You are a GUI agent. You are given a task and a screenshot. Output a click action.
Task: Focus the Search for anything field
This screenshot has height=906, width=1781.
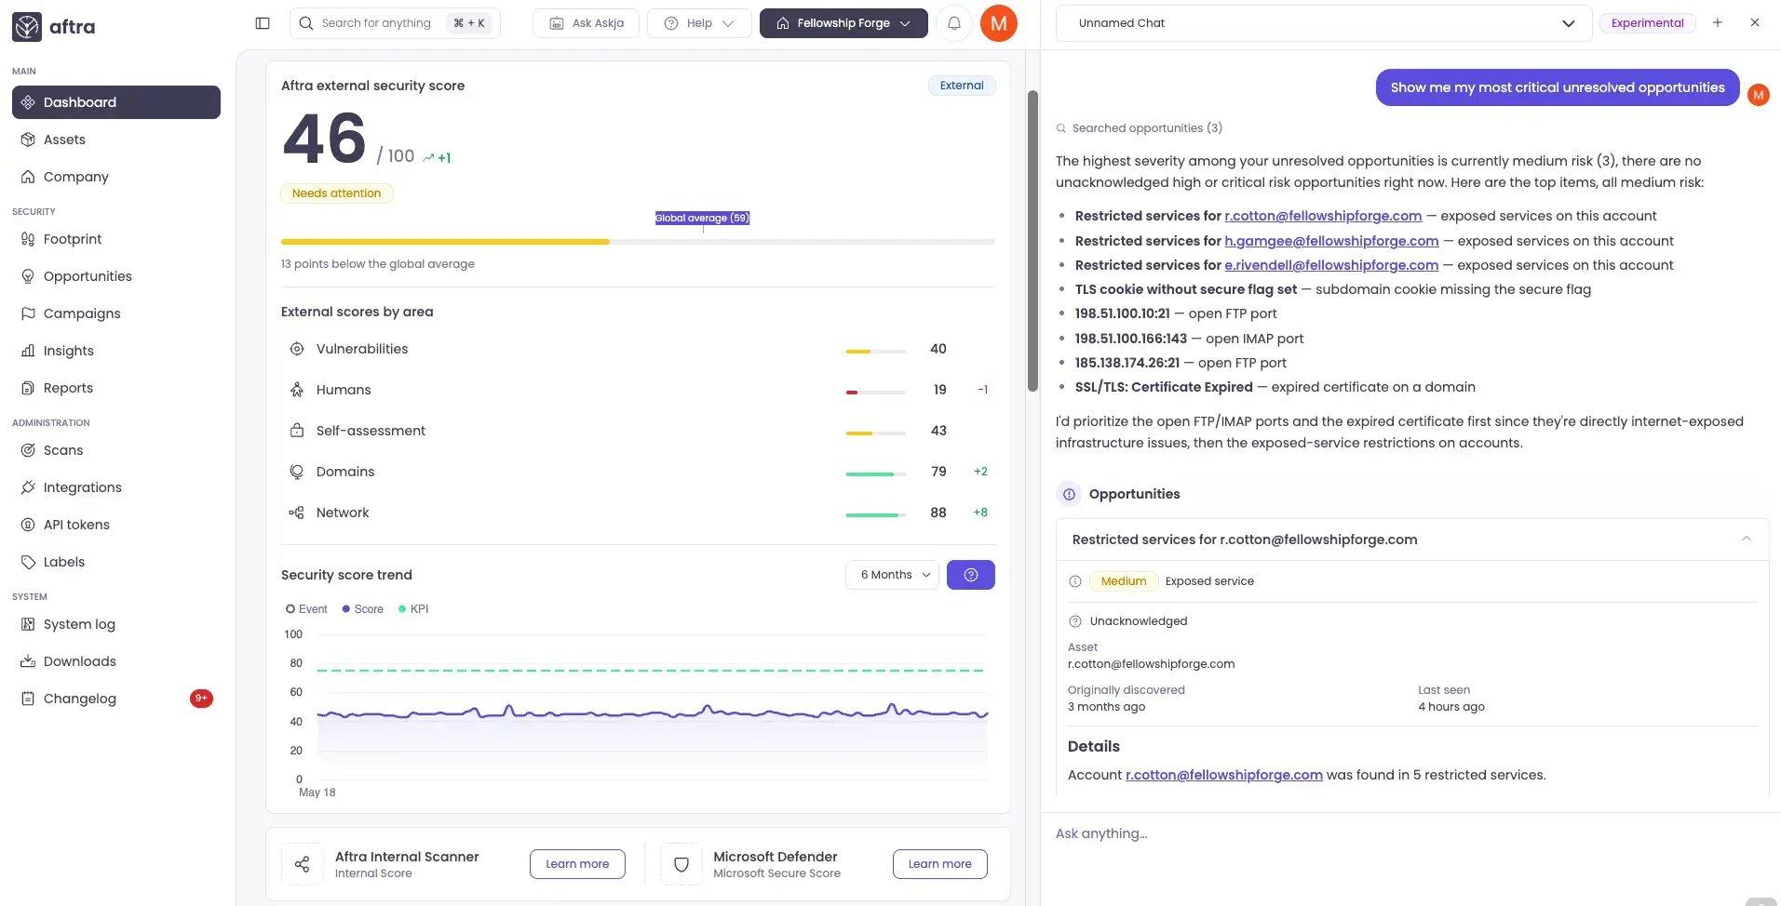(395, 23)
